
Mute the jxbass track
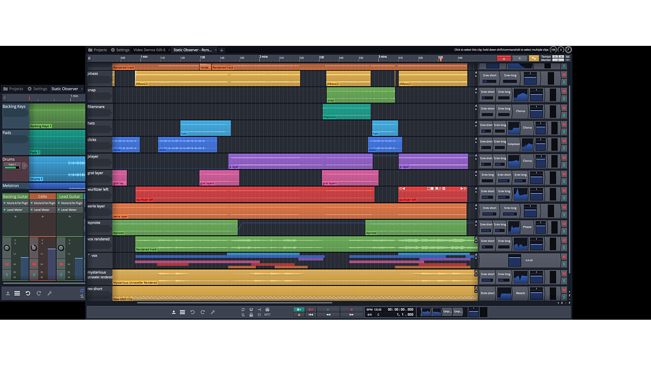tap(564, 75)
